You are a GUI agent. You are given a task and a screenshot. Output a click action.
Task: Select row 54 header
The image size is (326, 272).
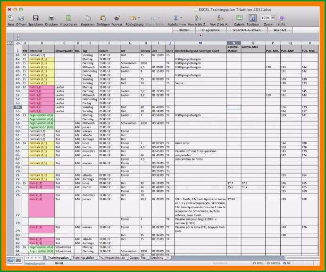[x=17, y=107]
